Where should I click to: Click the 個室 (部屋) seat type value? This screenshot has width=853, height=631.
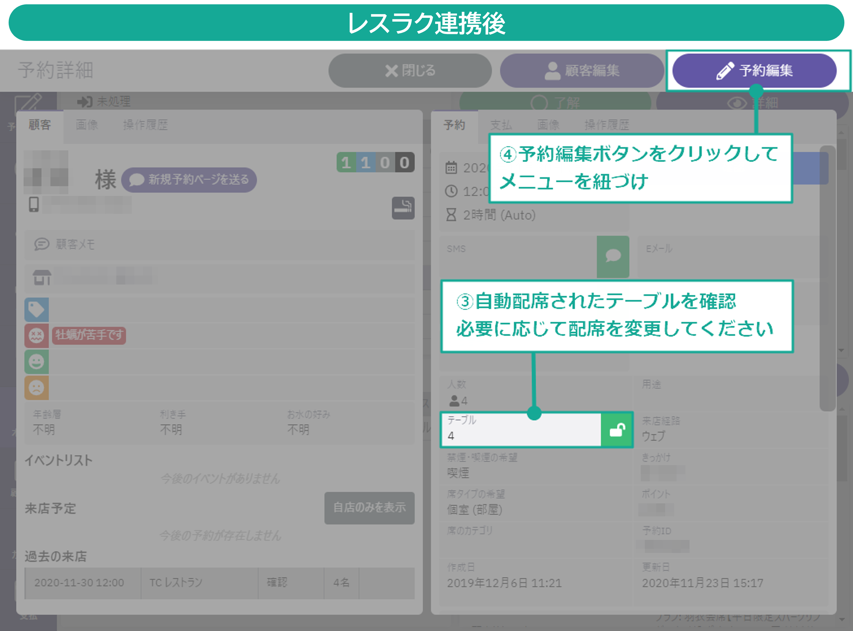point(475,510)
